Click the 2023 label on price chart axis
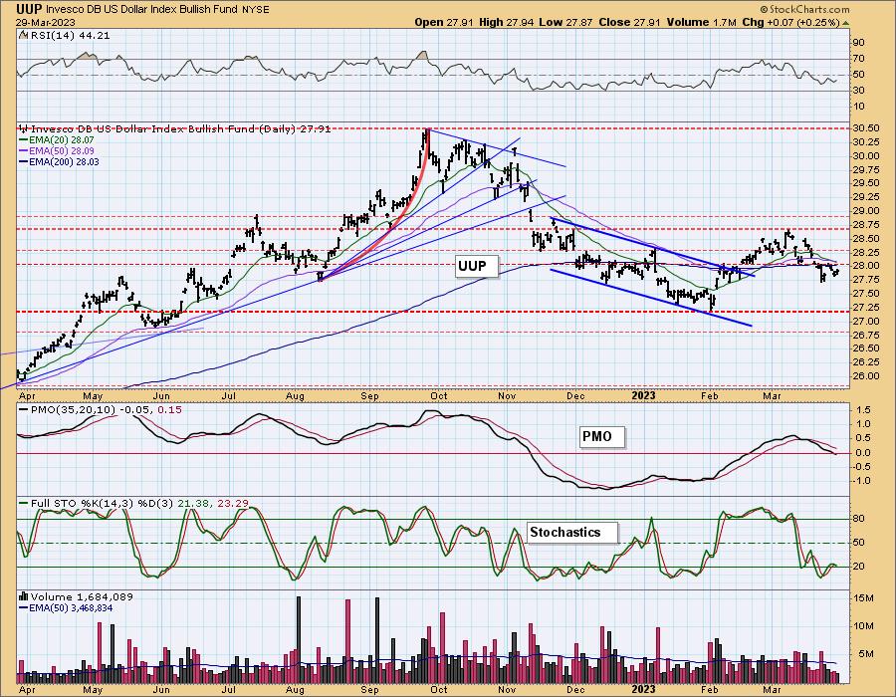Viewport: 896px width, 697px height. pyautogui.click(x=644, y=395)
